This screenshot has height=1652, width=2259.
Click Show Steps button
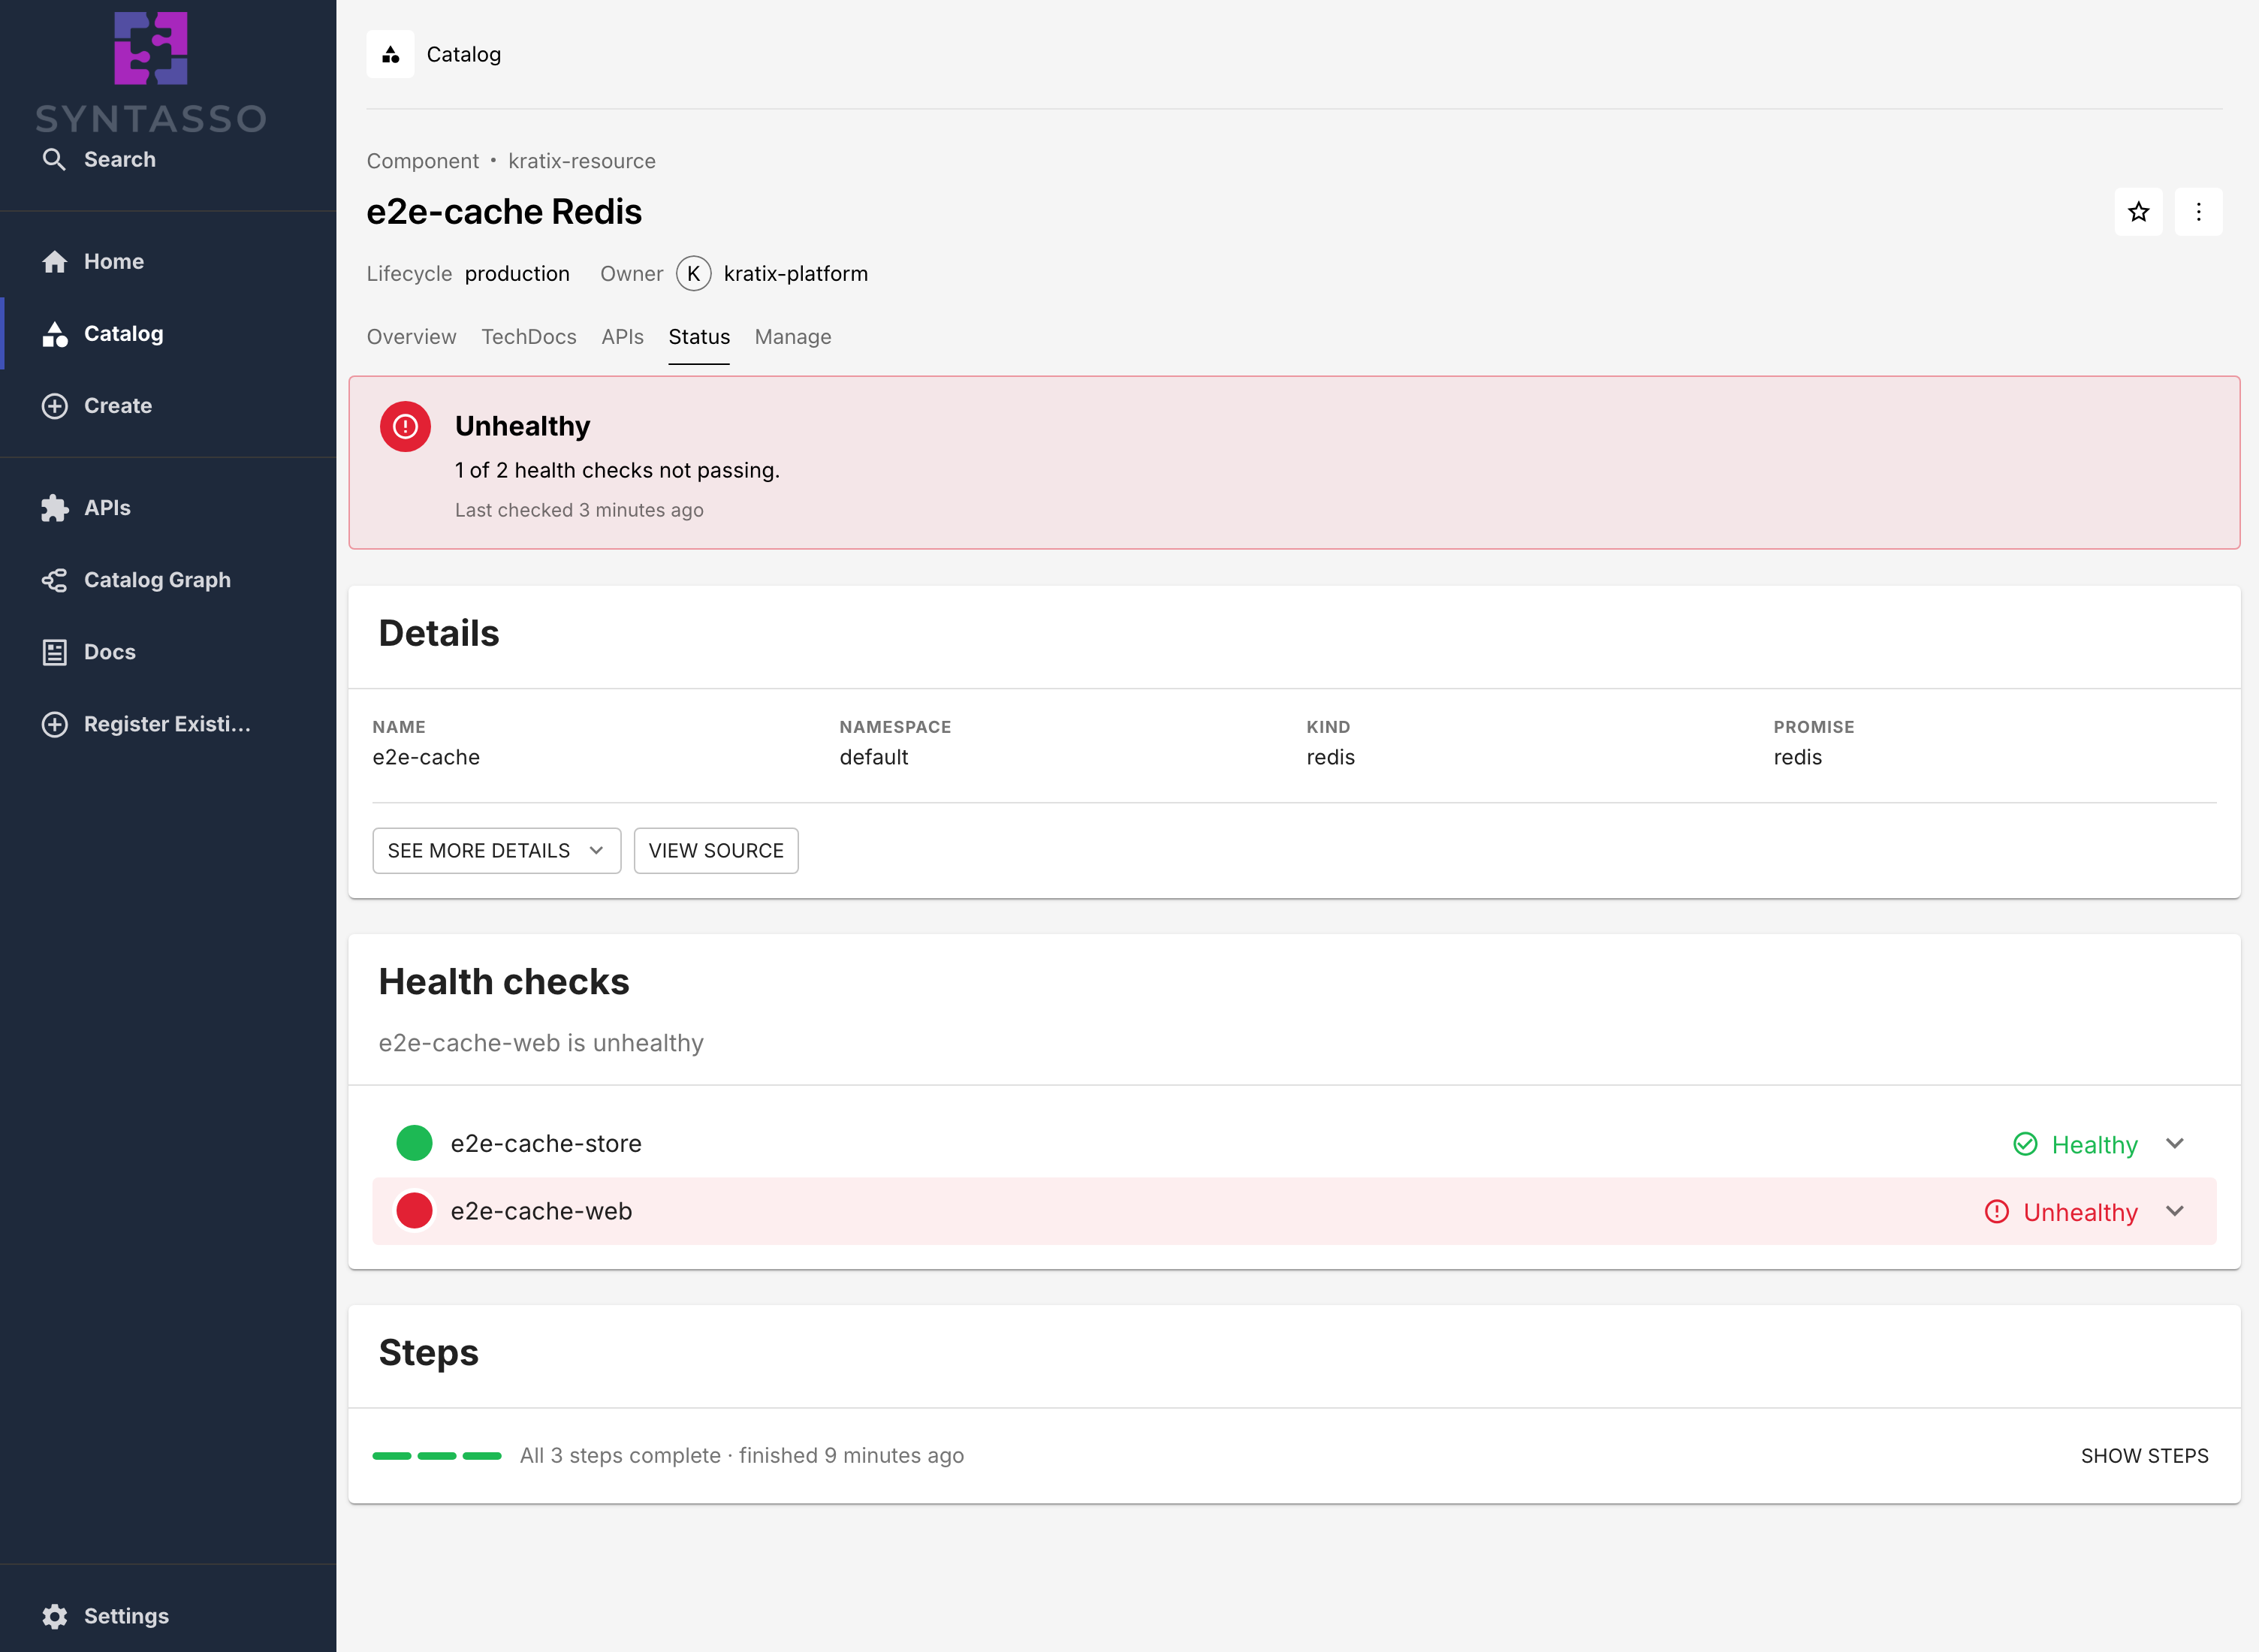point(2144,1456)
